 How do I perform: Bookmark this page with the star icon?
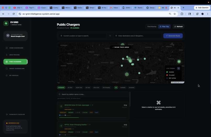(x=175, y=14)
